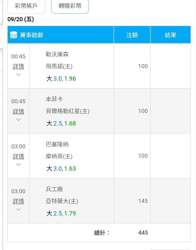Click the coin stack icon beside 賽事遊戲
The image size is (196, 250).
(14, 35)
